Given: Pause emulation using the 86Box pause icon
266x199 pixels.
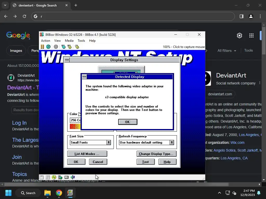Looking at the screenshot, I should tap(42, 47).
